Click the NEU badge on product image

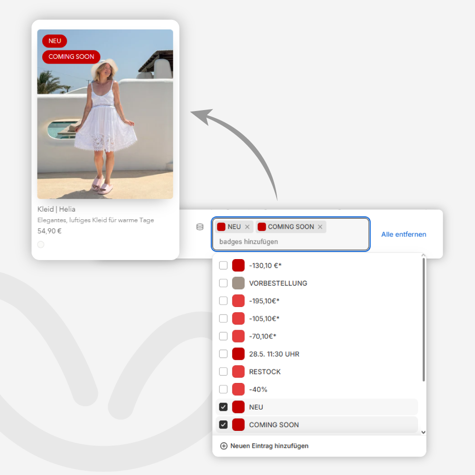click(55, 41)
